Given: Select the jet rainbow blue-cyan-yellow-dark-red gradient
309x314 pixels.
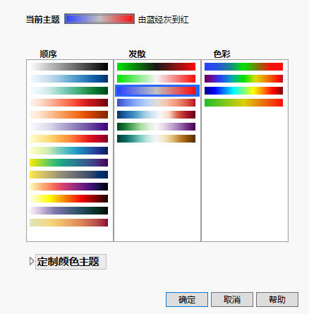Looking at the screenshot, I should 243,90.
